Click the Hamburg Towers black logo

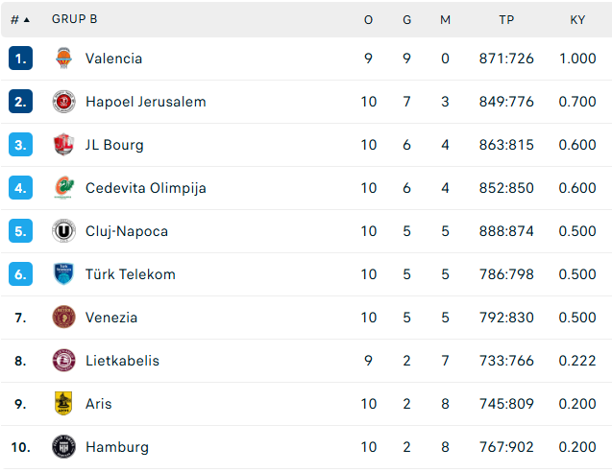(x=63, y=447)
